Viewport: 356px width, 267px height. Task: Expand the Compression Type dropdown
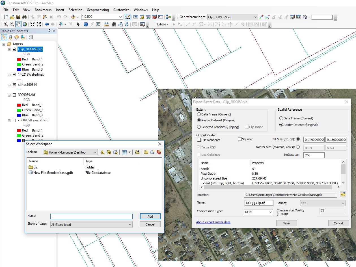pos(258,212)
